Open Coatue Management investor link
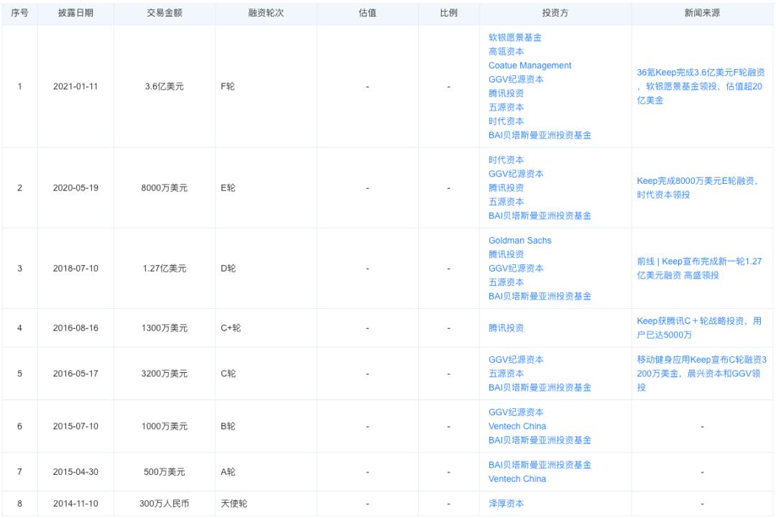 tap(530, 65)
